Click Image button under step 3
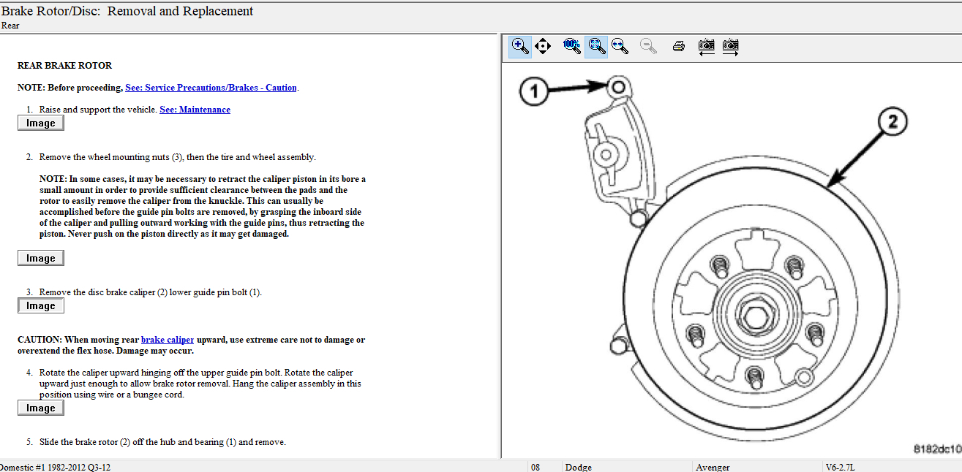 click(41, 306)
